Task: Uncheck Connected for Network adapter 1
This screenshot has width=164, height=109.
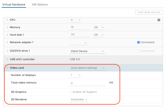Action: 138,42
